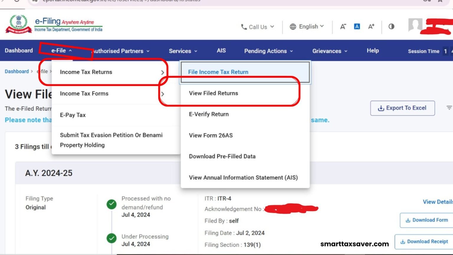Decrease text size using the A- icon
The width and height of the screenshot is (453, 255).
tap(343, 26)
